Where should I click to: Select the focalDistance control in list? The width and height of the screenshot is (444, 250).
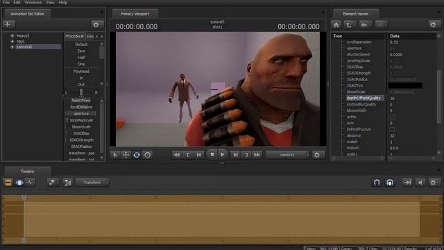pyautogui.click(x=81, y=107)
